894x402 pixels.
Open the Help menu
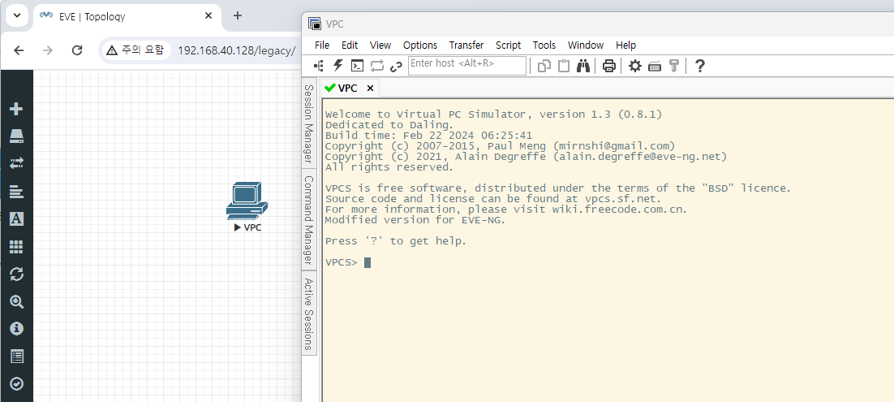[625, 45]
